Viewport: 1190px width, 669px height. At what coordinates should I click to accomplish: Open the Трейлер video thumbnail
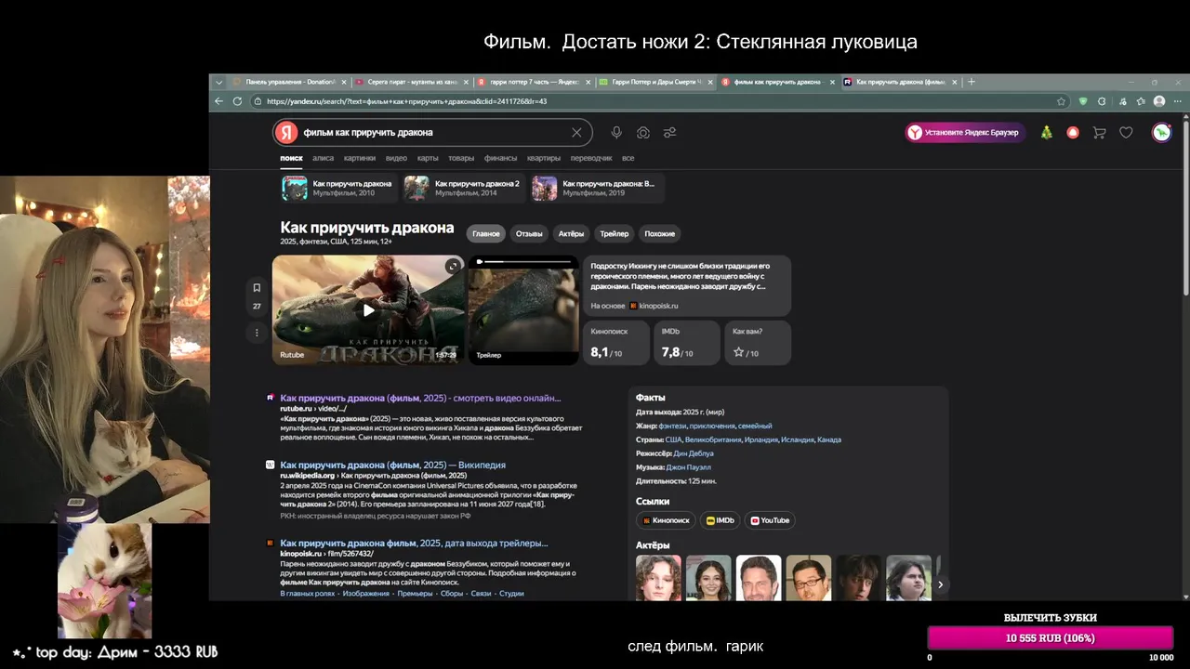pos(523,311)
